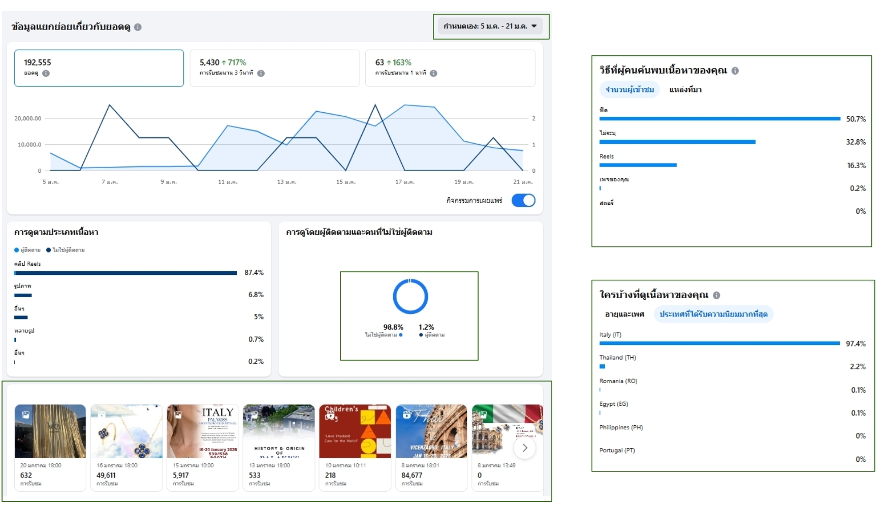Click info icon next to ยอดดู label
Viewport: 883px width, 506px height.
(46, 73)
